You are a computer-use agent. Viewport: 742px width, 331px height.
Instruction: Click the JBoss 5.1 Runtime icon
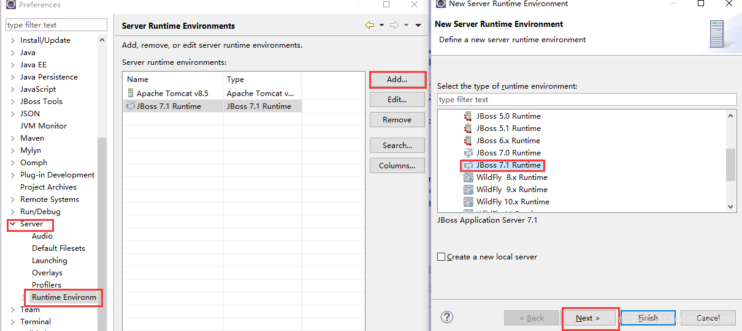pyautogui.click(x=469, y=128)
